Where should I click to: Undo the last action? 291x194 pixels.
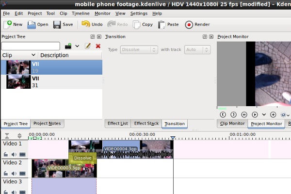coord(92,25)
